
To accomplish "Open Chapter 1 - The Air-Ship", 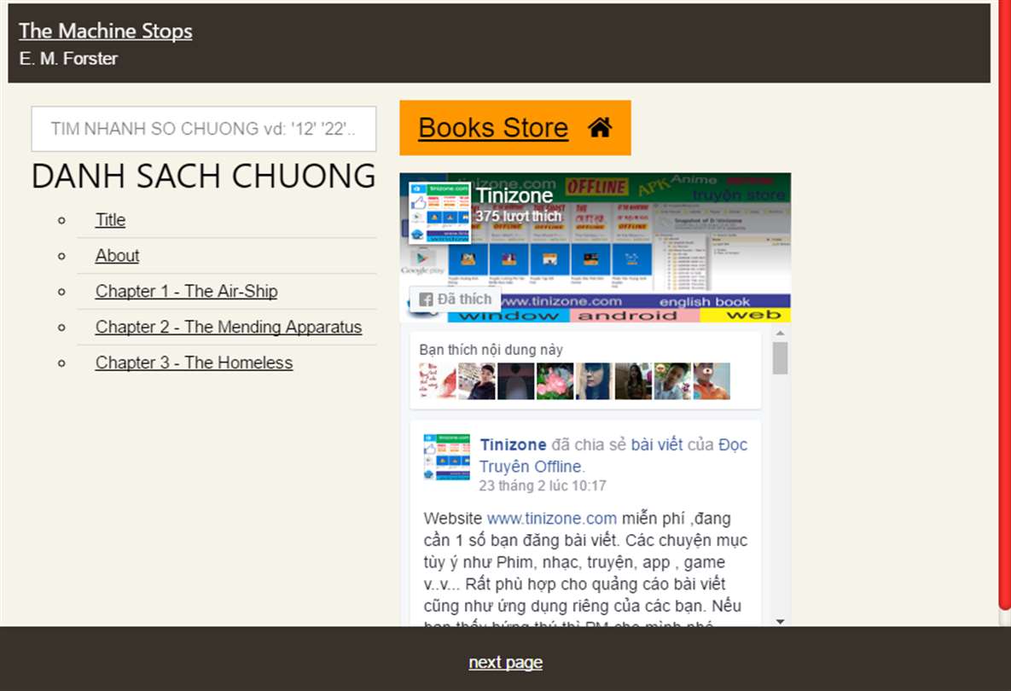I will coord(186,292).
